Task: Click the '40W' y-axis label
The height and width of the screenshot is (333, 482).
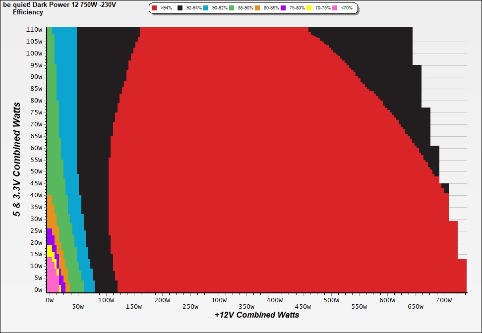Action: pos(36,195)
